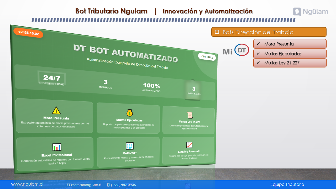Click the Multi-RUT building icon

click(130, 146)
